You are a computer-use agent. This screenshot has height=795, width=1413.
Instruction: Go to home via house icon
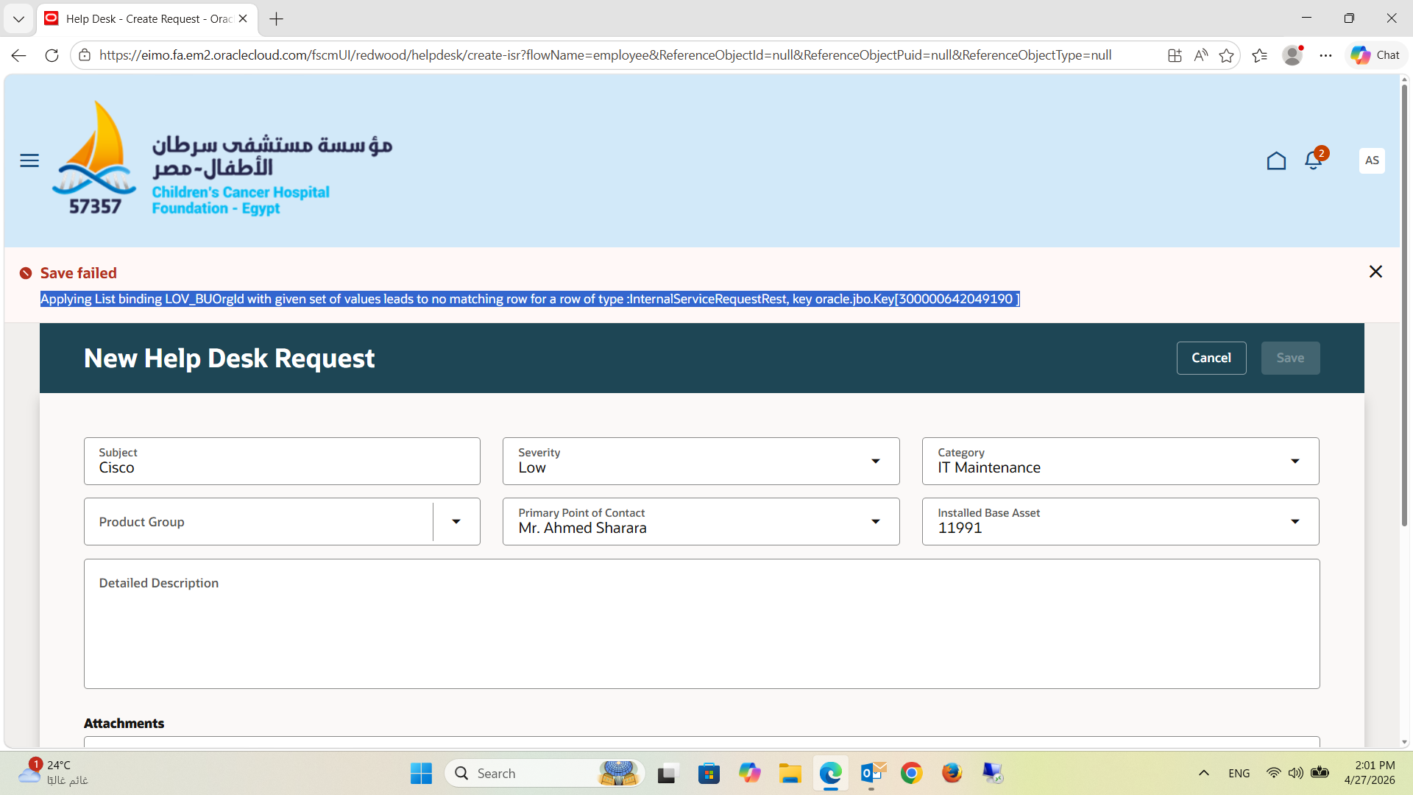click(x=1276, y=160)
